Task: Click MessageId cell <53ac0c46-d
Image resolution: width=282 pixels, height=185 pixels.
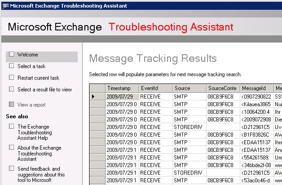Action: coord(257,181)
